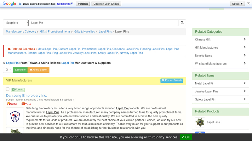Go to Lapel Pins breadcrumb link
This screenshot has width=252, height=141.
[x=105, y=32]
